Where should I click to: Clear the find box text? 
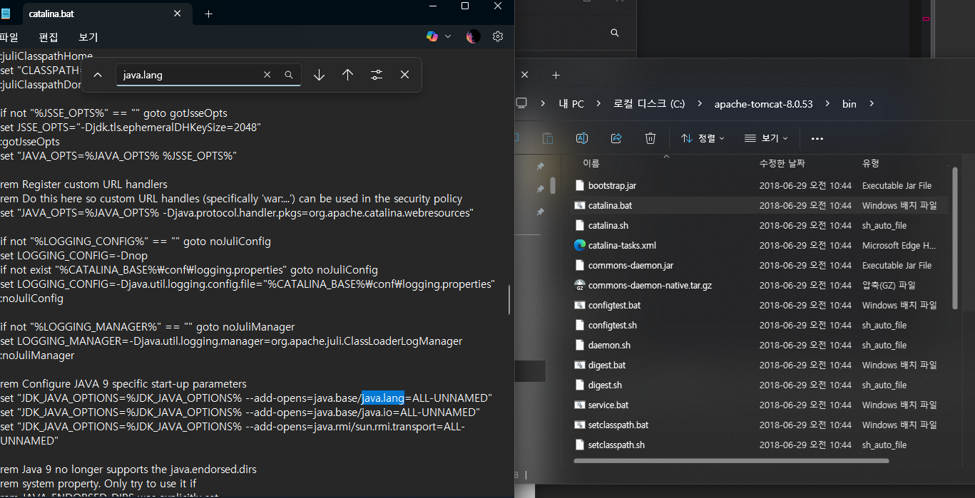tap(267, 75)
